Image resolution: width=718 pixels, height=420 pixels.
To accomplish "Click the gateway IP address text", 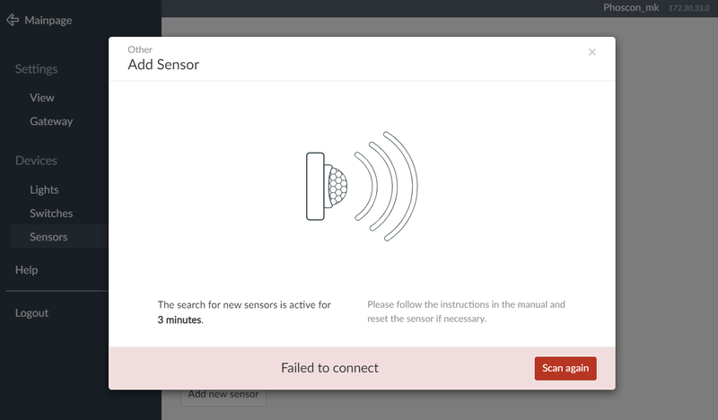I will (x=688, y=8).
